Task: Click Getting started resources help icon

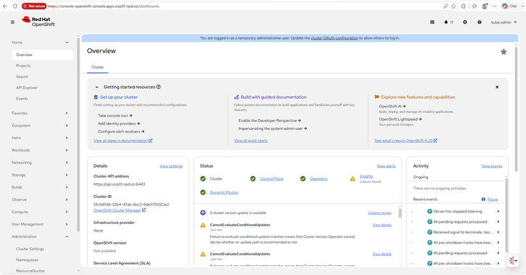Action: click(x=159, y=87)
